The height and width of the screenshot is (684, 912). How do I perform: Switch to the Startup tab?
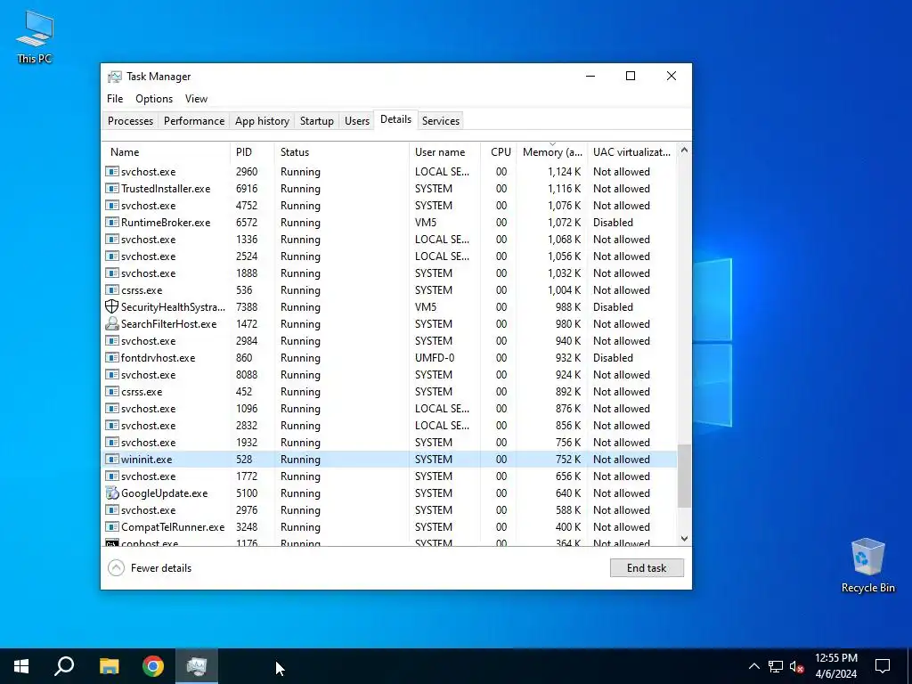click(x=316, y=121)
